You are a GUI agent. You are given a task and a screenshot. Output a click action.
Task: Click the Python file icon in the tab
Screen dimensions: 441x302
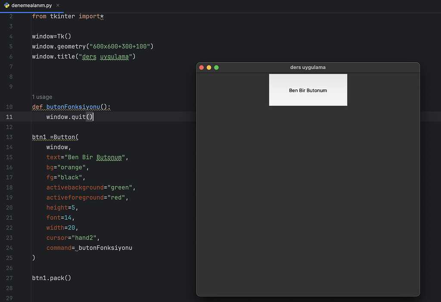pyautogui.click(x=6, y=6)
